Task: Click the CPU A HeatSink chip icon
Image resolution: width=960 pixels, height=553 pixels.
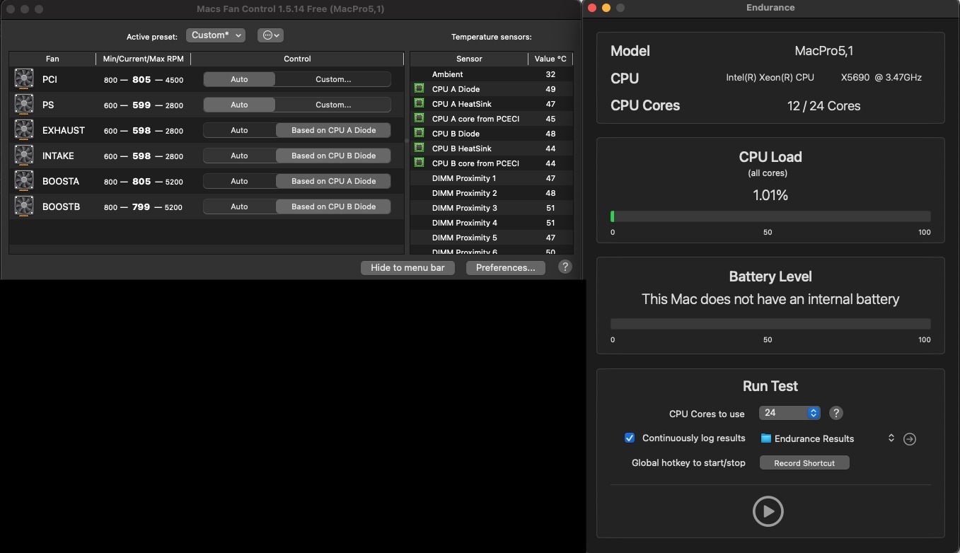Action: [x=419, y=103]
